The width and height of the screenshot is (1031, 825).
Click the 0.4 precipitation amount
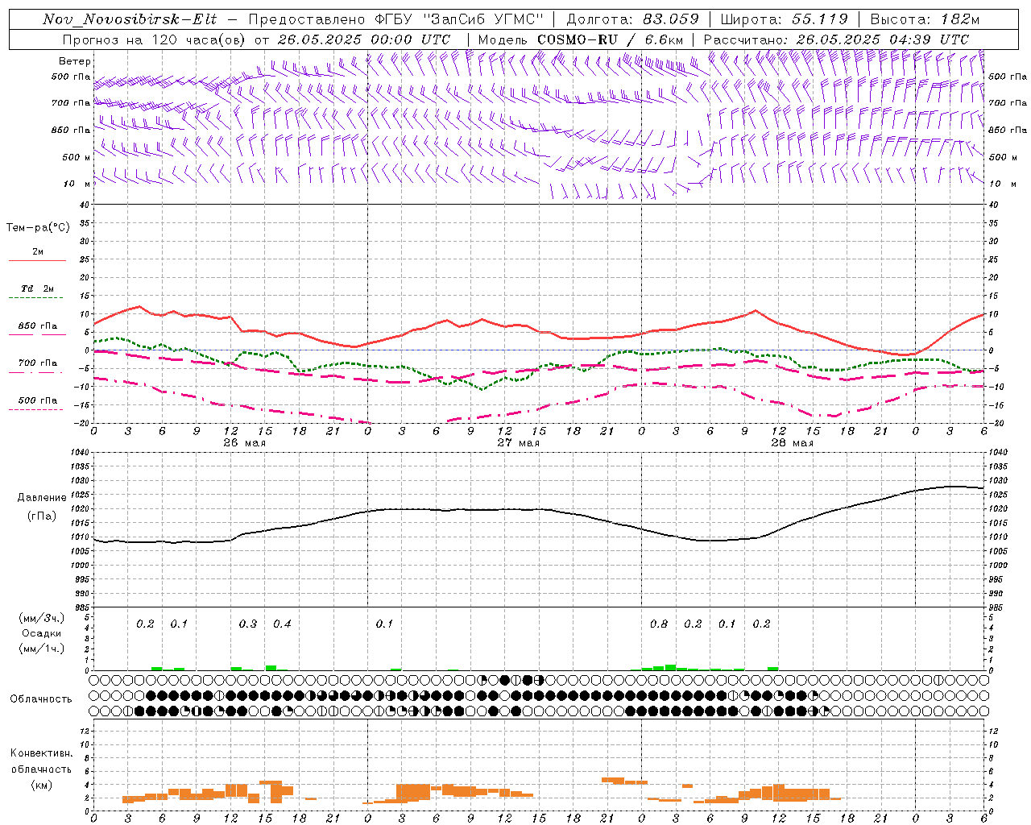coord(282,624)
